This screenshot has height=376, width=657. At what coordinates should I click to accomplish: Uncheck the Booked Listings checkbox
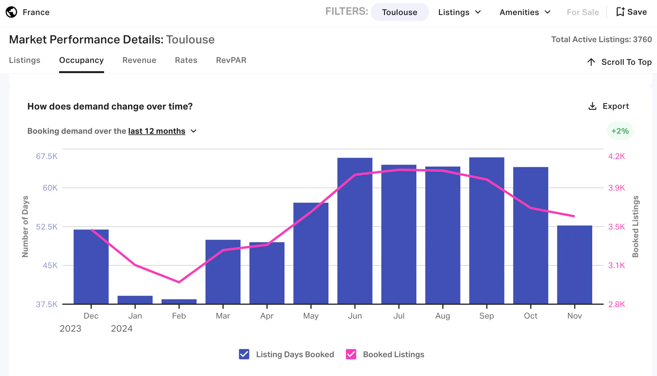tap(351, 354)
